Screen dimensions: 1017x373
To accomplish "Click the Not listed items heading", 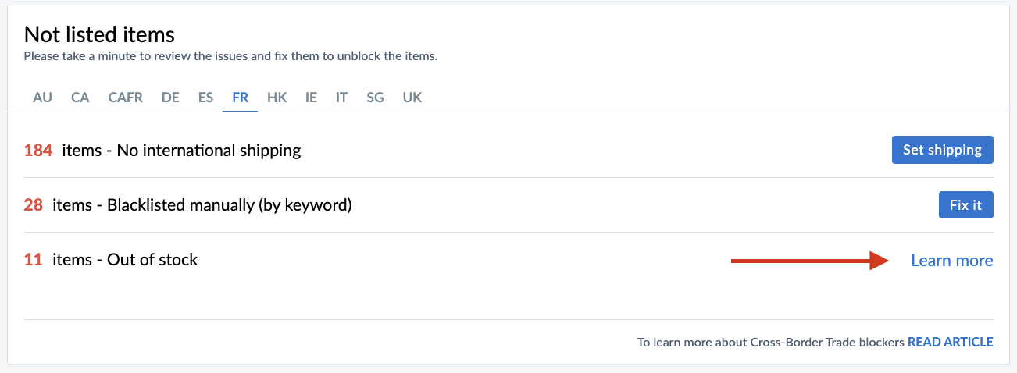I will coord(99,34).
